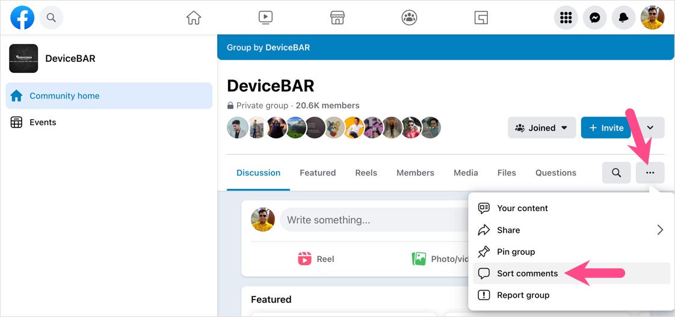The height and width of the screenshot is (317, 675).
Task: Open notifications bell icon
Action: 624,17
